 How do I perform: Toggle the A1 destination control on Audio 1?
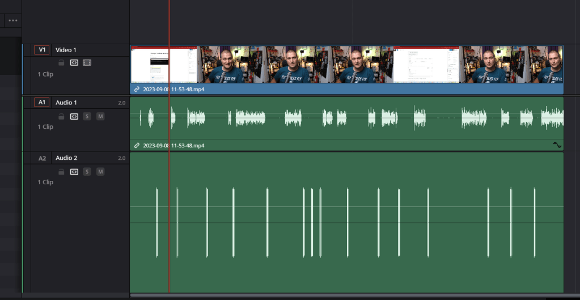click(42, 103)
